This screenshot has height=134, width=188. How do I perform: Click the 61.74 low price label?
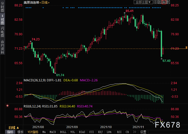[60, 75]
